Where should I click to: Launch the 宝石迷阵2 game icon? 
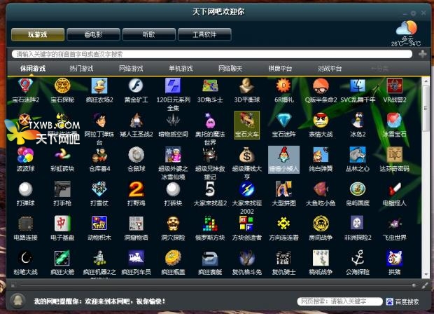point(25,86)
